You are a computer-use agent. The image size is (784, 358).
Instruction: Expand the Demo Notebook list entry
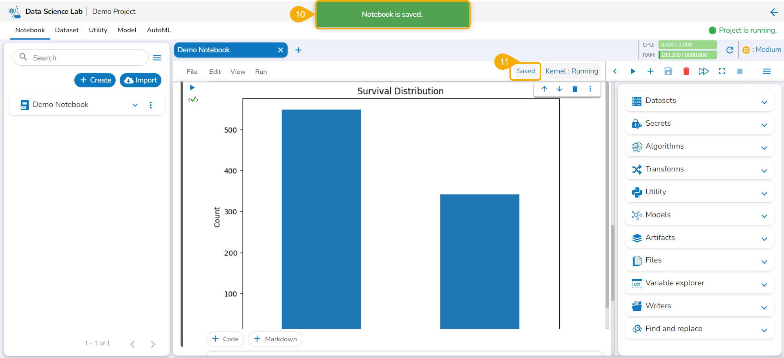(135, 105)
